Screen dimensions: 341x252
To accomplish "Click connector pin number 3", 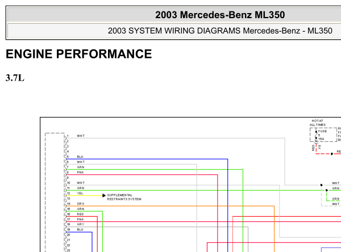I will point(68,146).
